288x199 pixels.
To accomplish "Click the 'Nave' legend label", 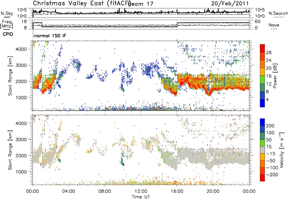I will tap(274, 25).
